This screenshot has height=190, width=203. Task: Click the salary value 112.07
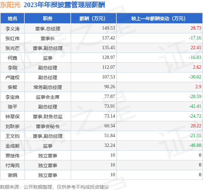pos(109,67)
